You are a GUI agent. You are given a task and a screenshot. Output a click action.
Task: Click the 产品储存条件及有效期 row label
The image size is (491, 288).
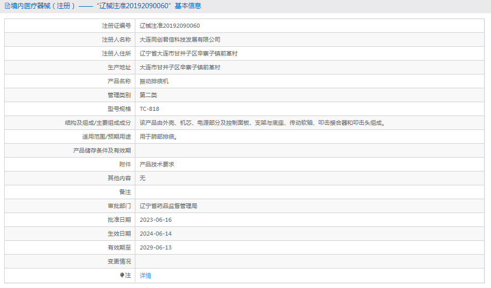102,150
